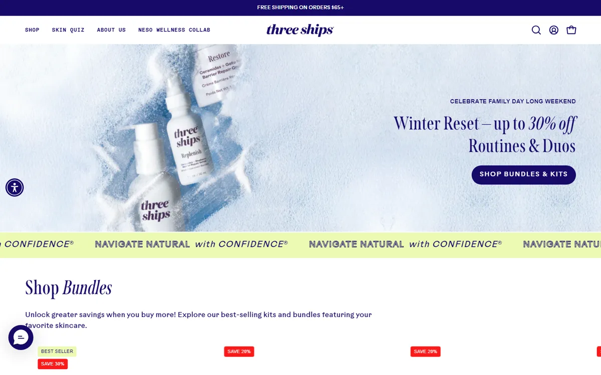Image resolution: width=601 pixels, height=375 pixels.
Task: Open the Shop menu
Action: tap(32, 30)
